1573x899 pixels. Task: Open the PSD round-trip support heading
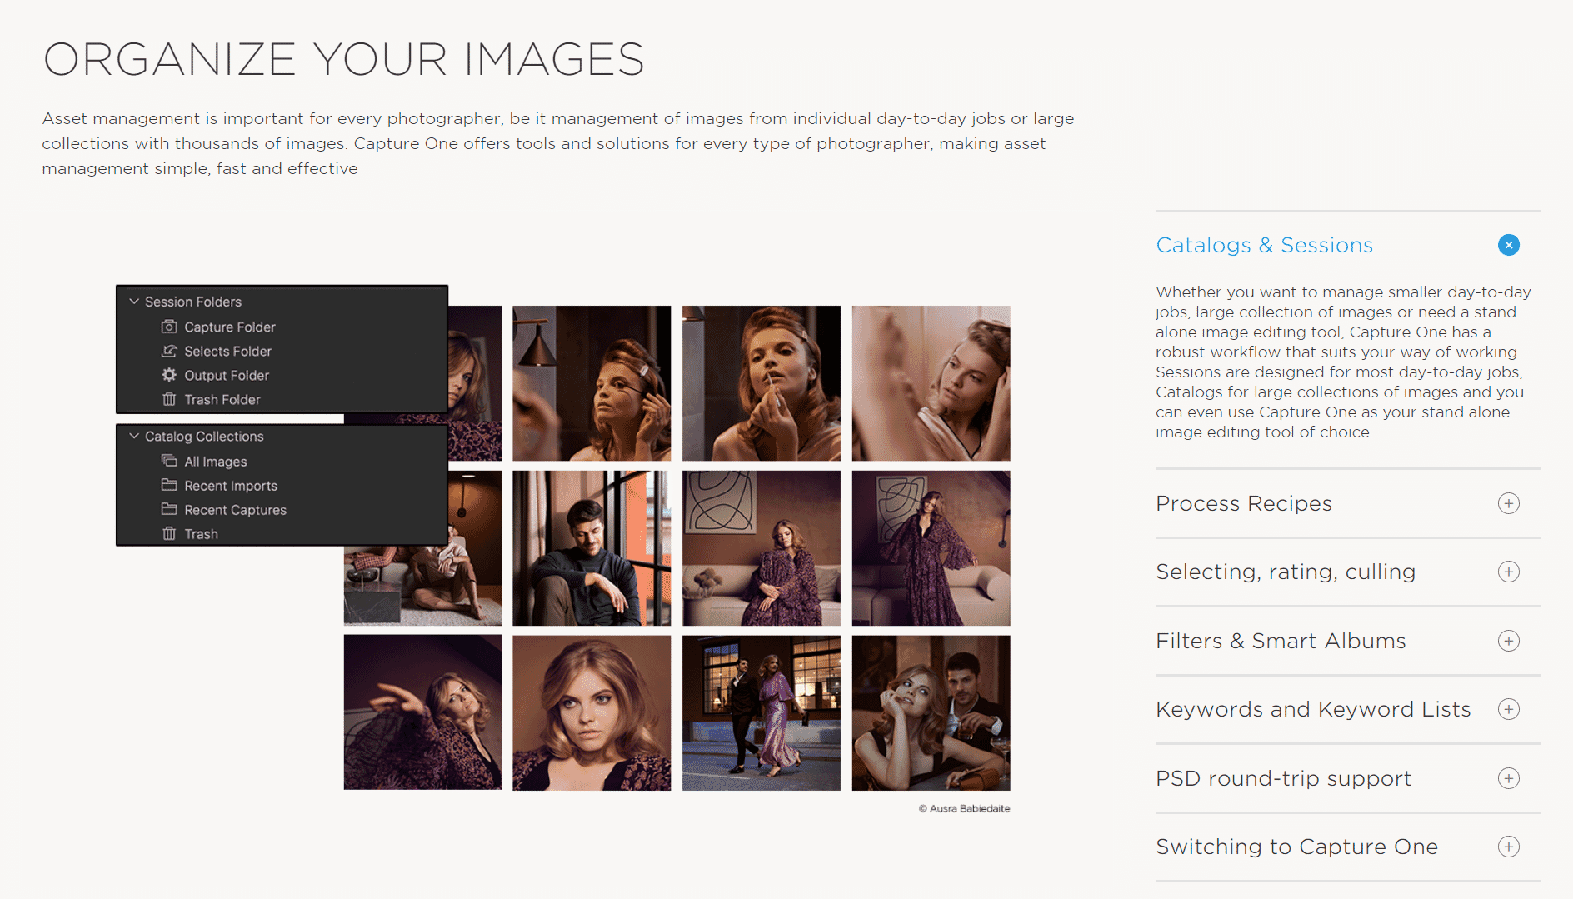[1283, 778]
